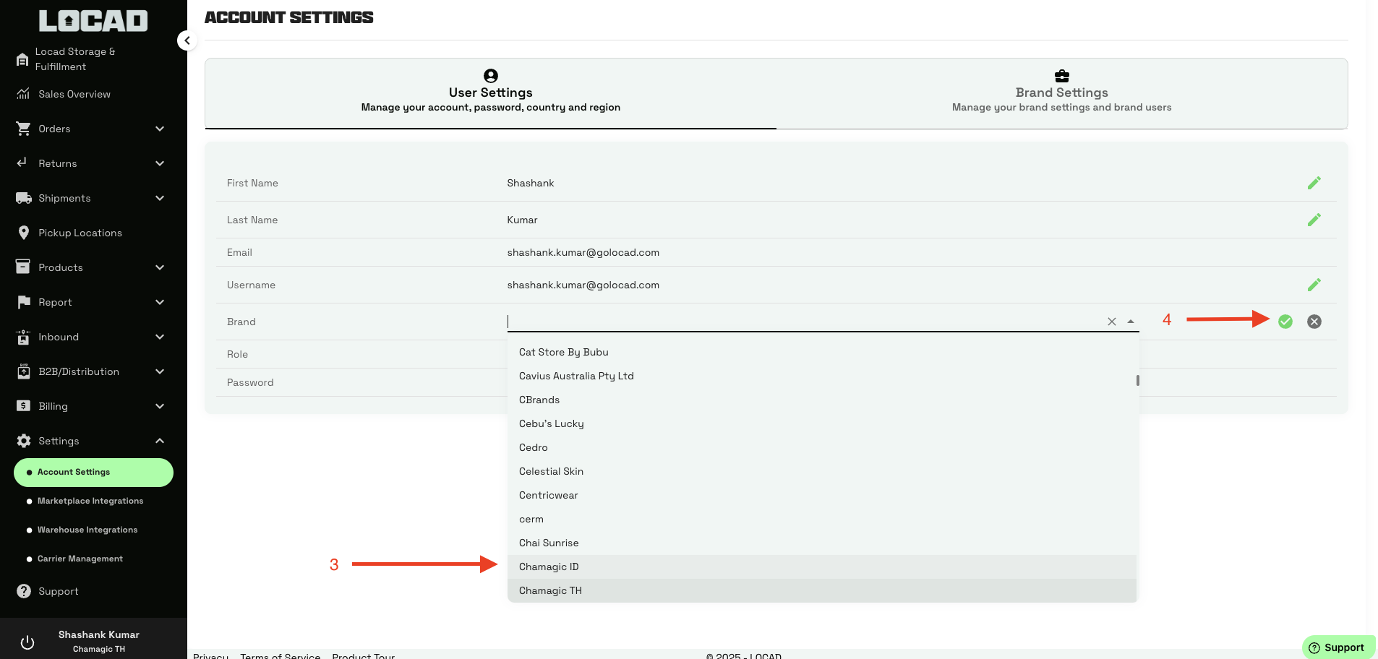Collapse the sidebar with the chevron button
1378x659 pixels.
(187, 40)
